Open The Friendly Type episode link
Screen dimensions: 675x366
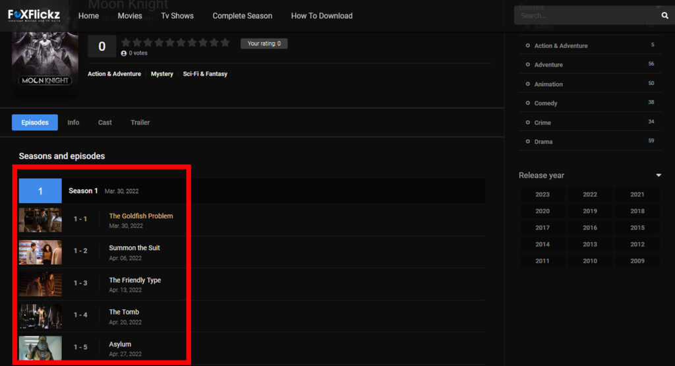(x=134, y=280)
